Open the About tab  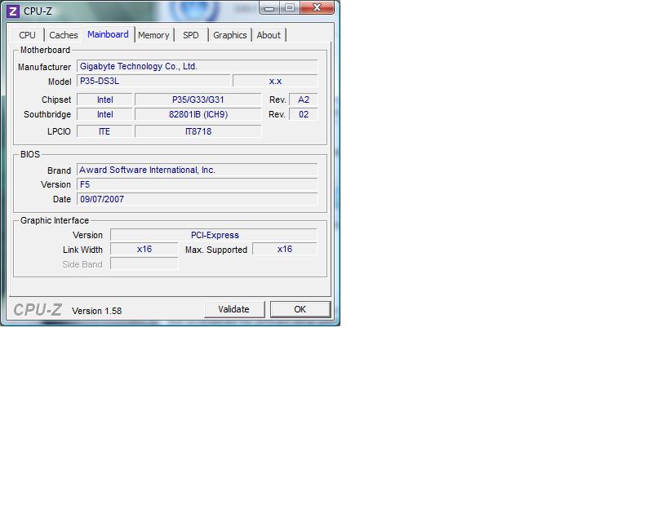tap(269, 35)
